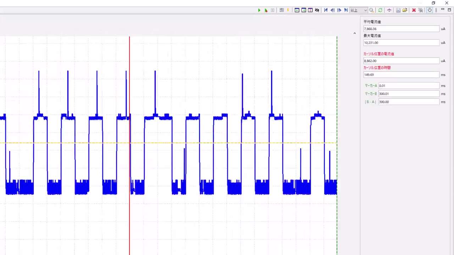The image size is (454, 255).
Task: Collapse the panel with the caret arrow
Action: [355, 33]
